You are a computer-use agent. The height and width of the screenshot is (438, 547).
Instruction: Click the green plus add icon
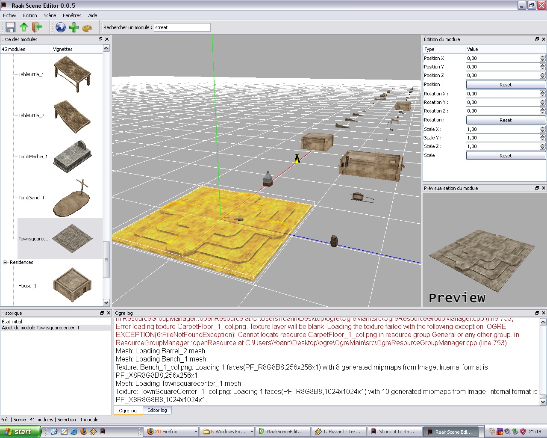[74, 27]
